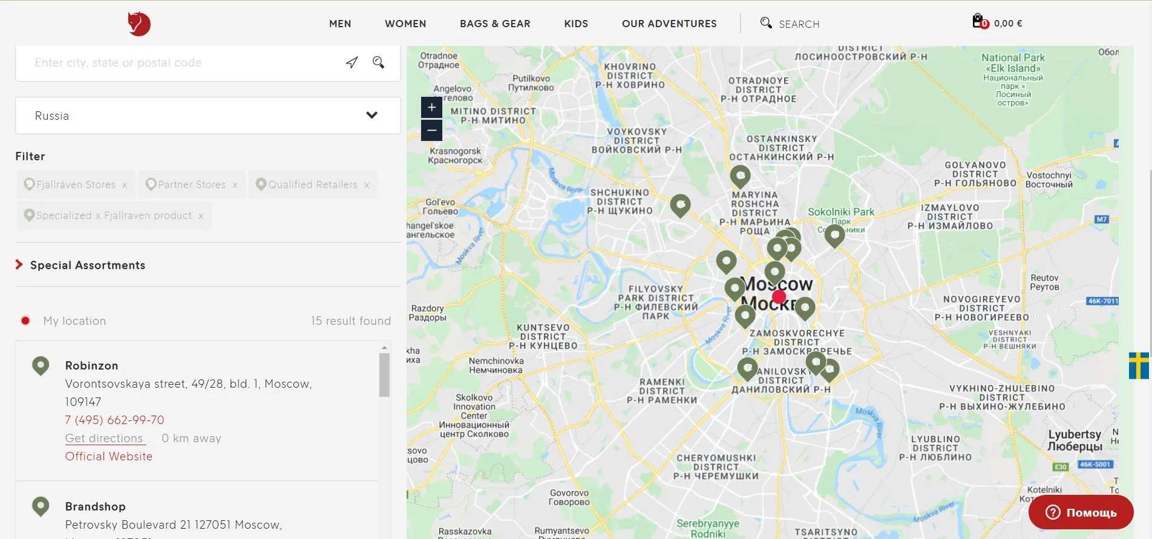Open Get directions for Robinzon

pos(105,439)
